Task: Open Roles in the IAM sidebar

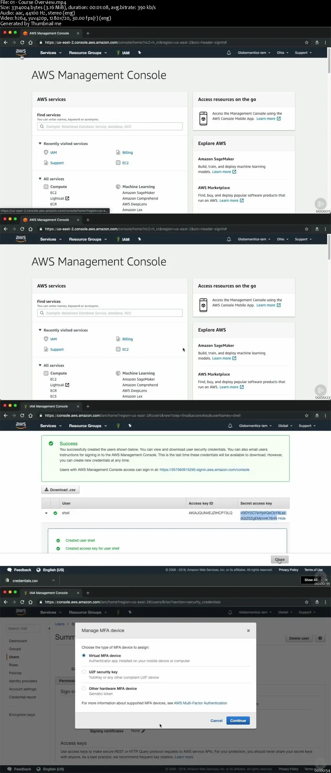Action: click(14, 665)
